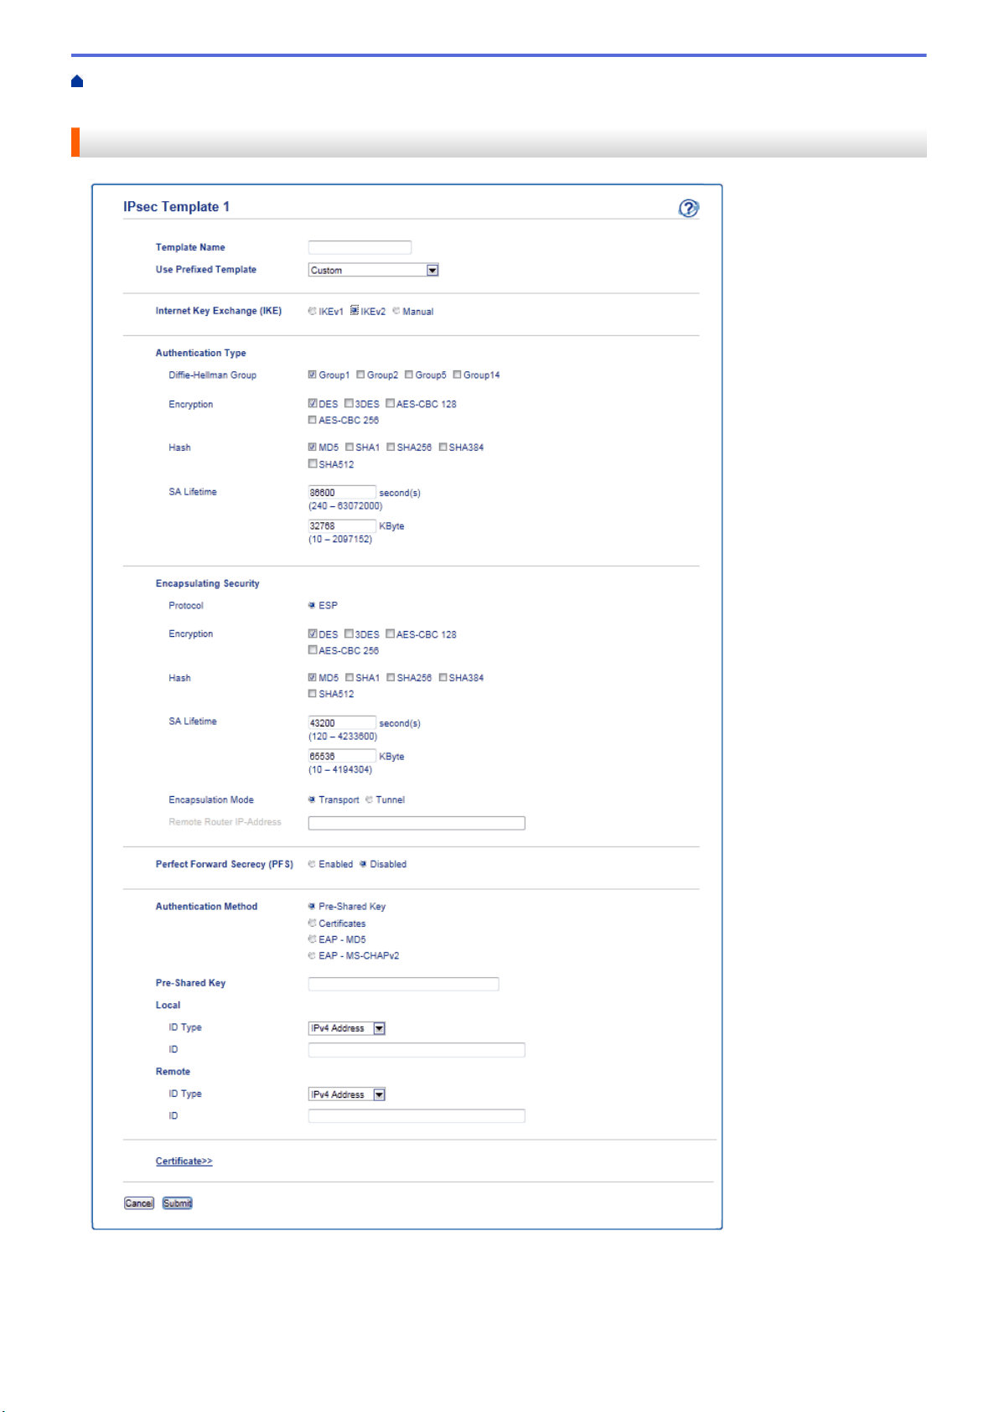This screenshot has height=1412, width=999.
Task: Toggle MD5 under Encapsulating Security Hash
Action: (313, 677)
